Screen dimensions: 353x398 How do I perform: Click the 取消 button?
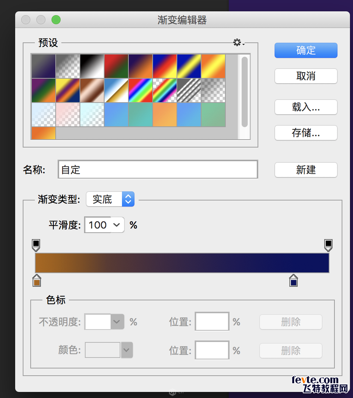[306, 76]
